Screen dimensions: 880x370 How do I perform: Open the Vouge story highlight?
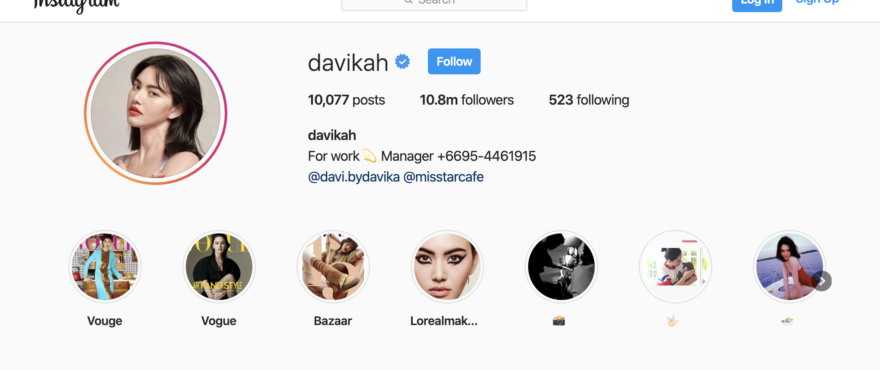(105, 267)
